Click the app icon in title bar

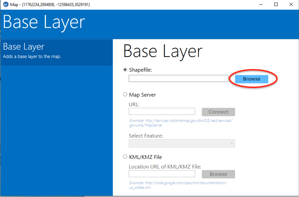[x=6, y=4]
